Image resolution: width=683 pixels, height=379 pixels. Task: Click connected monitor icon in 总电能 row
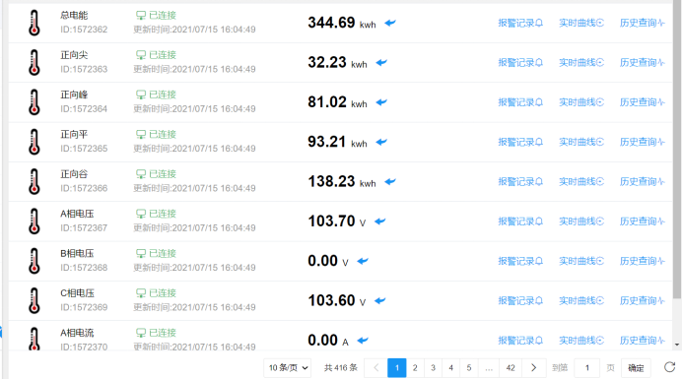141,16
